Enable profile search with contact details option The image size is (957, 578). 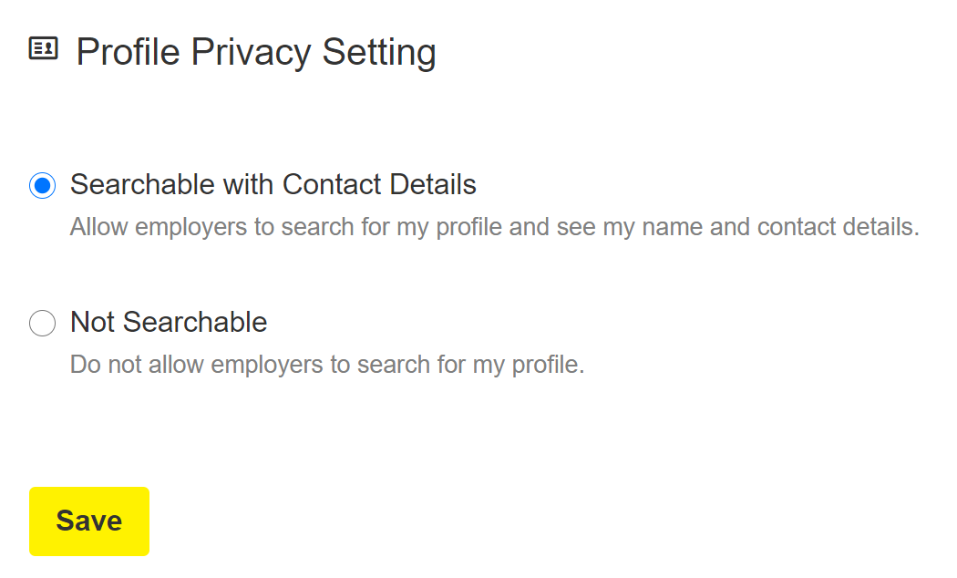point(43,186)
